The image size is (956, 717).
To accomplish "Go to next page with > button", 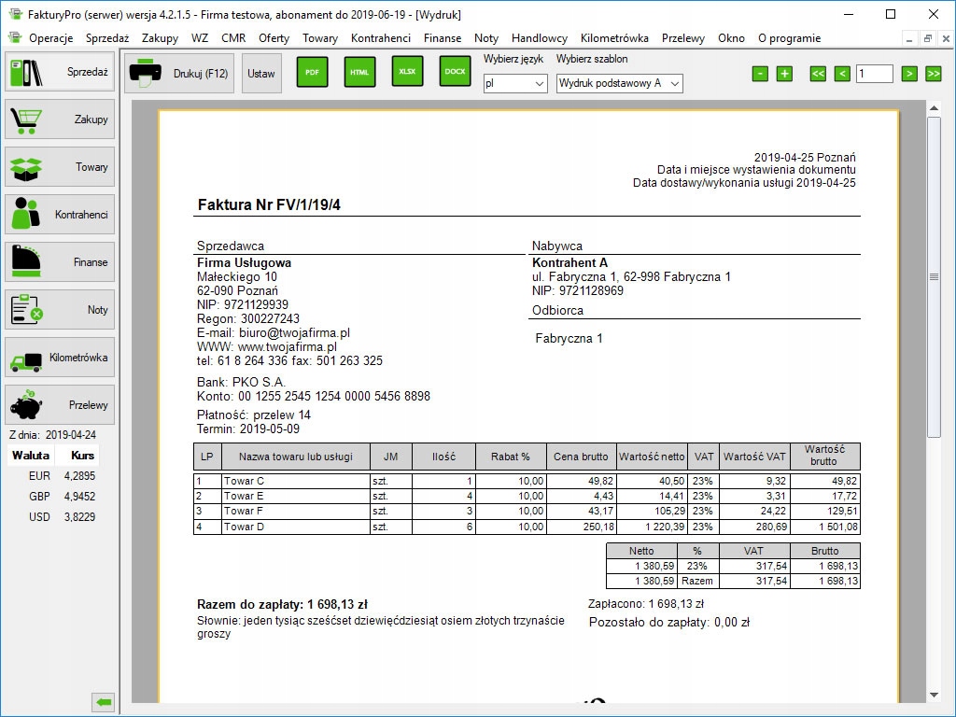I will (909, 74).
